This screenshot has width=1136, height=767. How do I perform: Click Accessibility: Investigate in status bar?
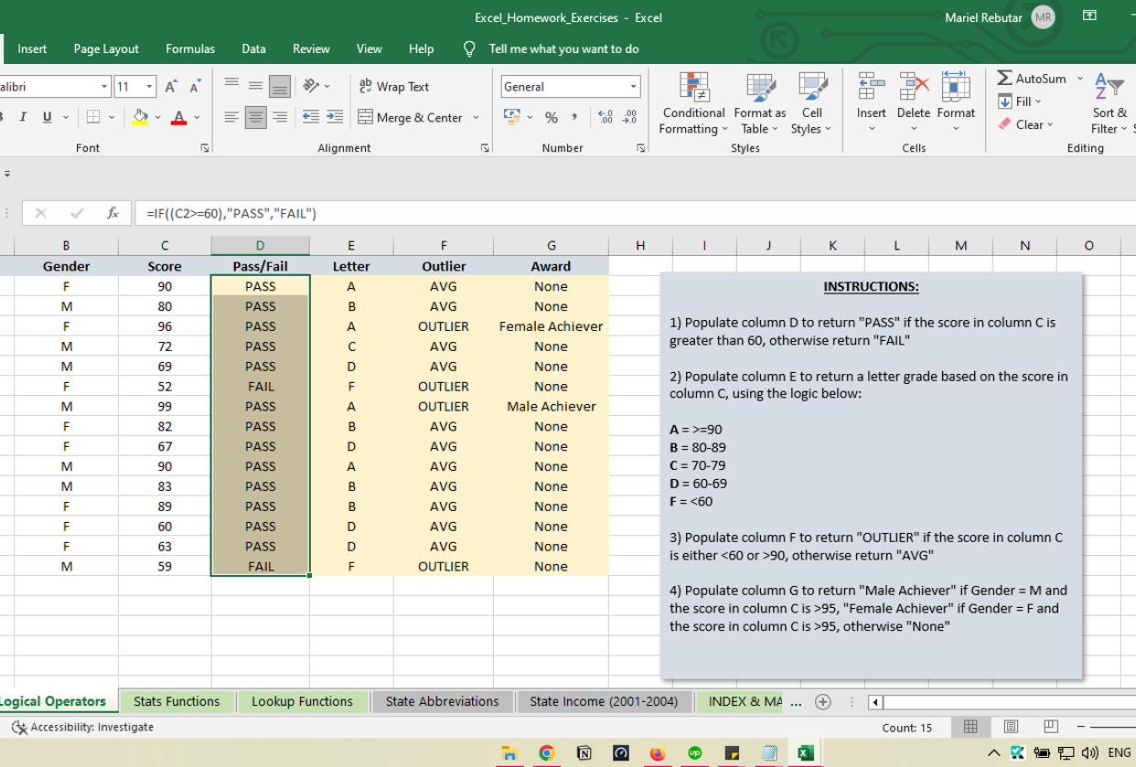83,727
